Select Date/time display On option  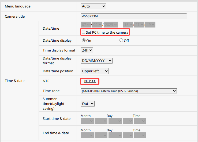(84, 40)
